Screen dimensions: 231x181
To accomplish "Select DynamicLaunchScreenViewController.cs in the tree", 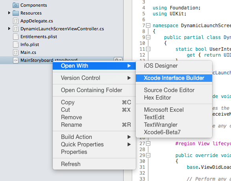I will click(x=62, y=29).
